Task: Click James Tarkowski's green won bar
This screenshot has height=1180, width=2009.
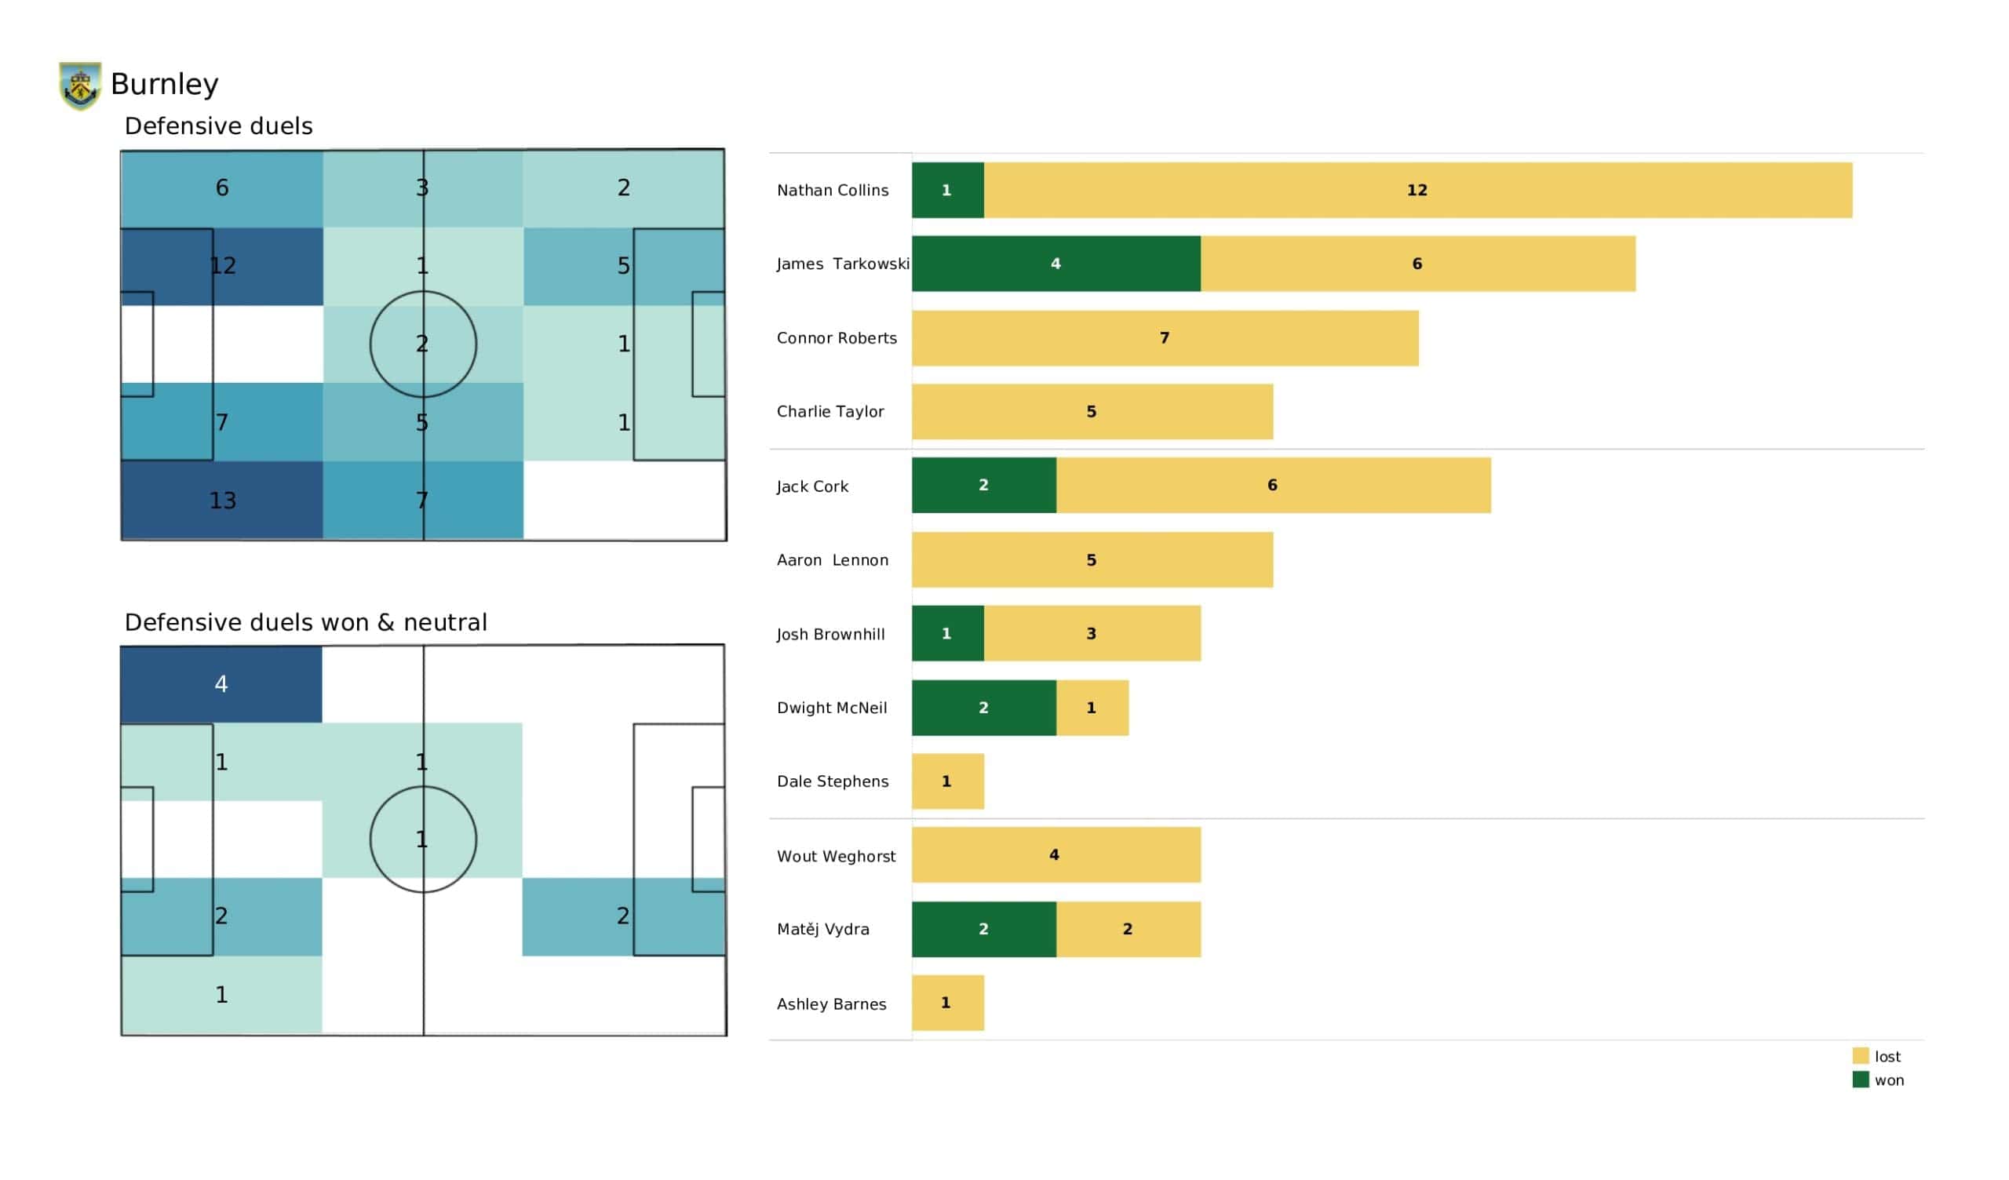Action: pos(1056,263)
